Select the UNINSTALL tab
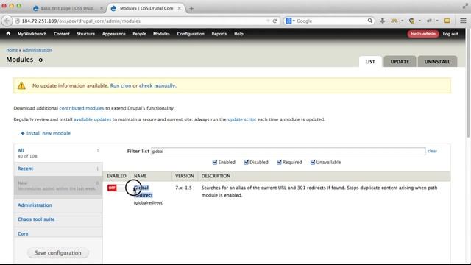This screenshot has height=265, width=471. [437, 62]
